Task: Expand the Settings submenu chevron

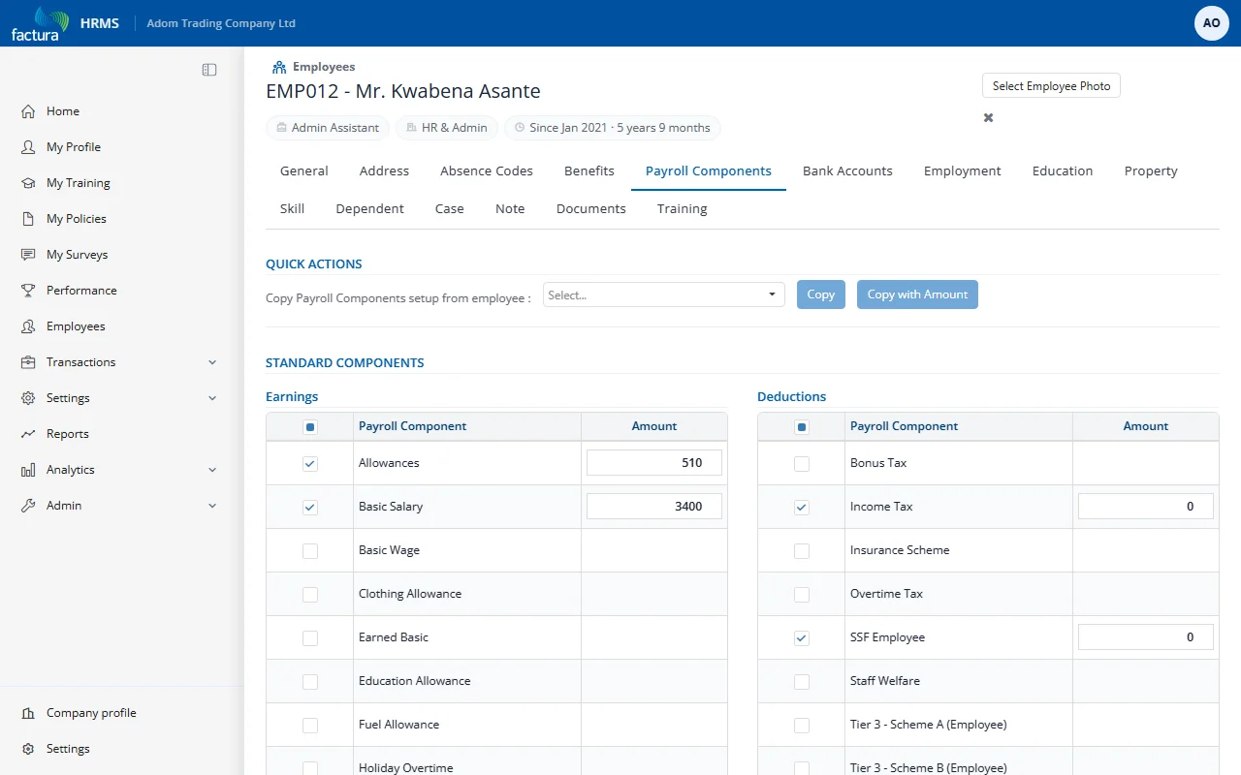Action: click(x=212, y=398)
